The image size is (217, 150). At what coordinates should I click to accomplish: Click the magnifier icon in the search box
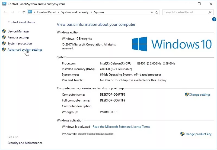210,12
